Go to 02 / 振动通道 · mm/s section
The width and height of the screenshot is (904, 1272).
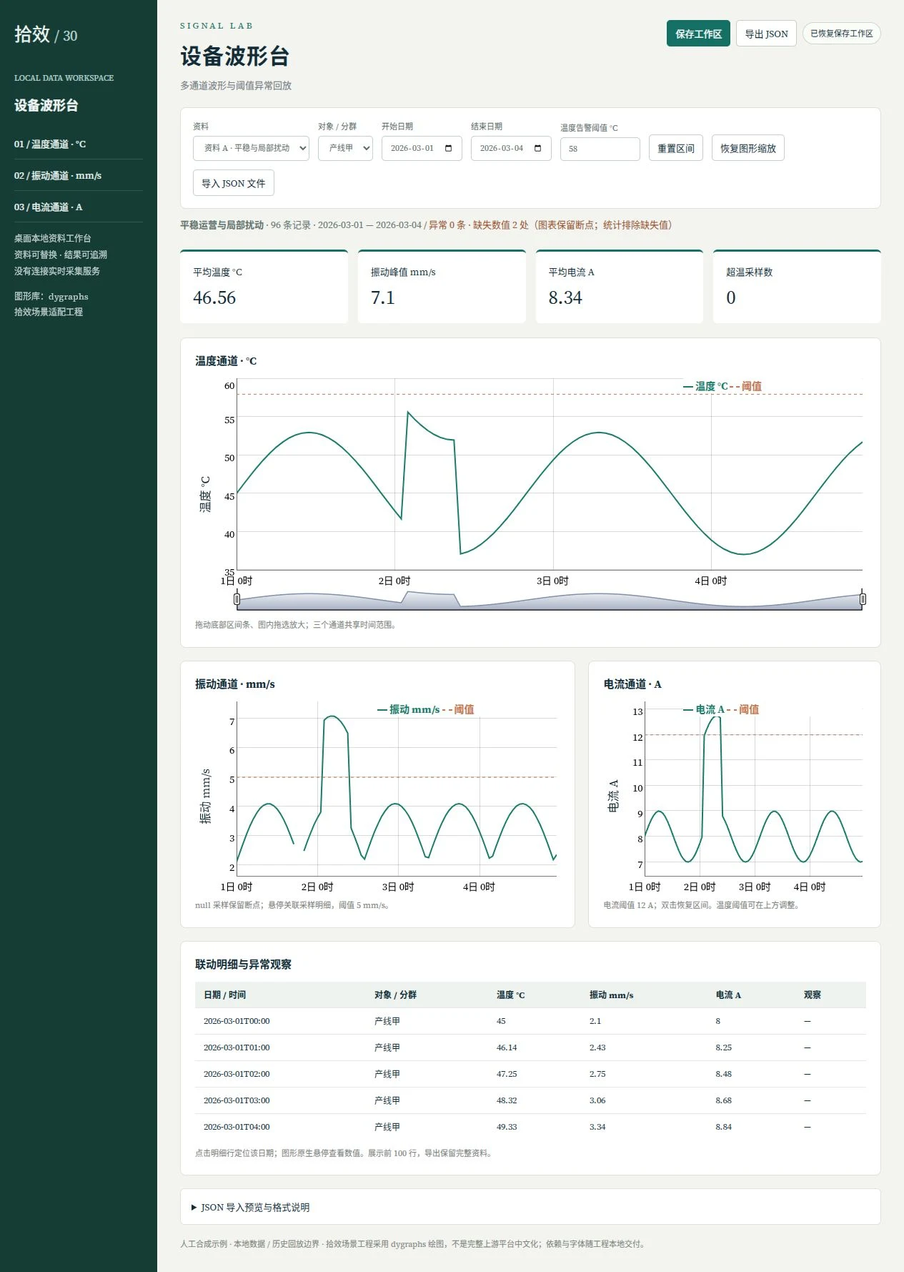(x=79, y=175)
